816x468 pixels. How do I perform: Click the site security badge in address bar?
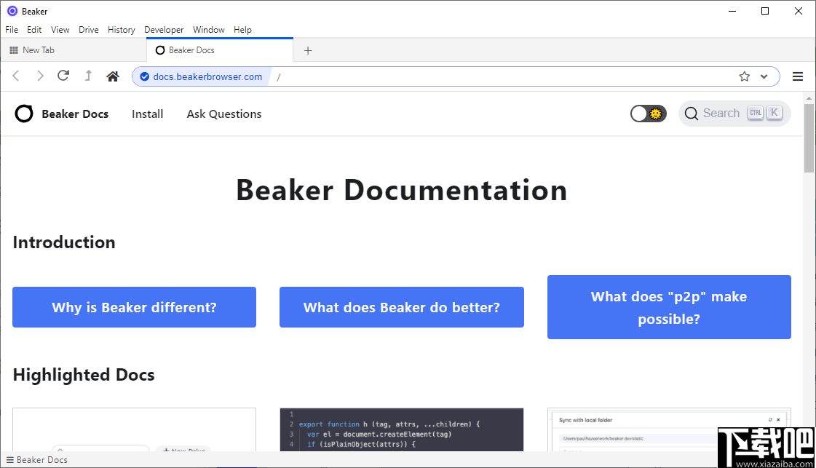pyautogui.click(x=144, y=76)
